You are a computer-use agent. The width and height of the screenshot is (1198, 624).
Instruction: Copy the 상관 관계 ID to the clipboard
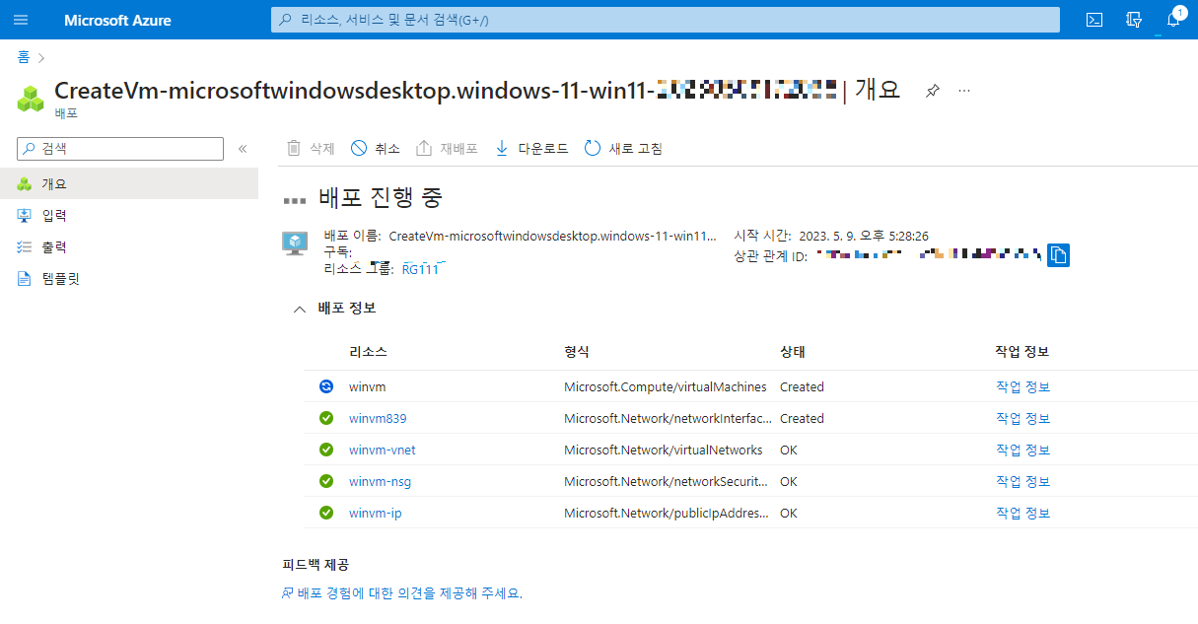1058,254
